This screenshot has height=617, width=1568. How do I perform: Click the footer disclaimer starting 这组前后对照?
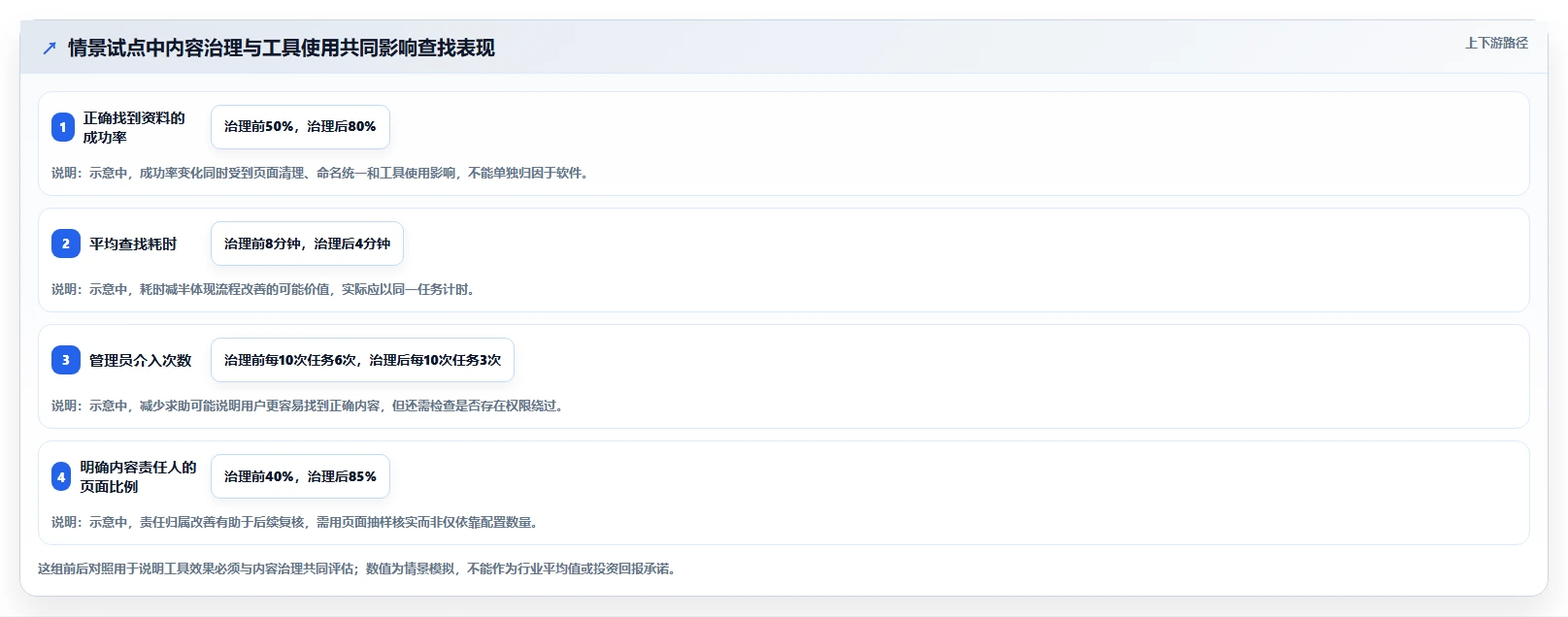coord(358,568)
